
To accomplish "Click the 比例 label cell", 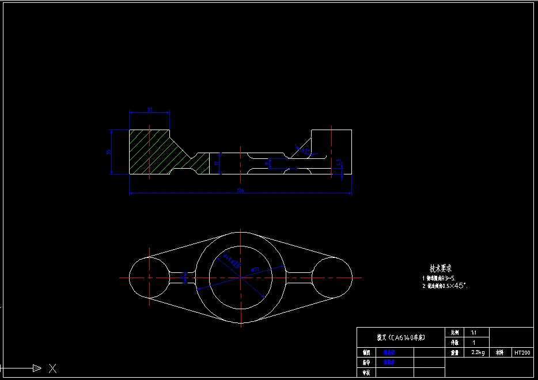I will 454,333.
